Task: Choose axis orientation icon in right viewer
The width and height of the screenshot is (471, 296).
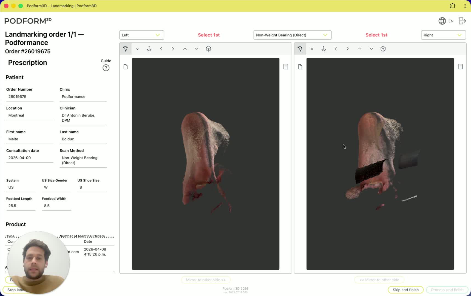Action: (x=324, y=49)
